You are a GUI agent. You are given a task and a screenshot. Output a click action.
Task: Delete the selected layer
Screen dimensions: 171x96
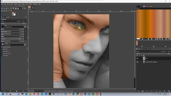click(169, 91)
